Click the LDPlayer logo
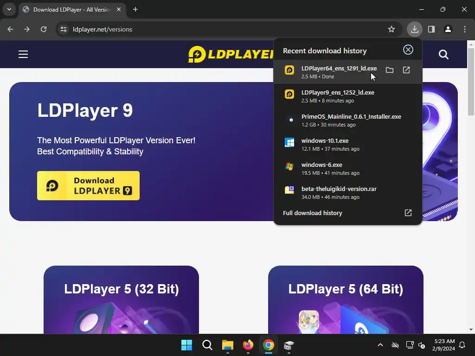475x356 pixels. (x=231, y=55)
